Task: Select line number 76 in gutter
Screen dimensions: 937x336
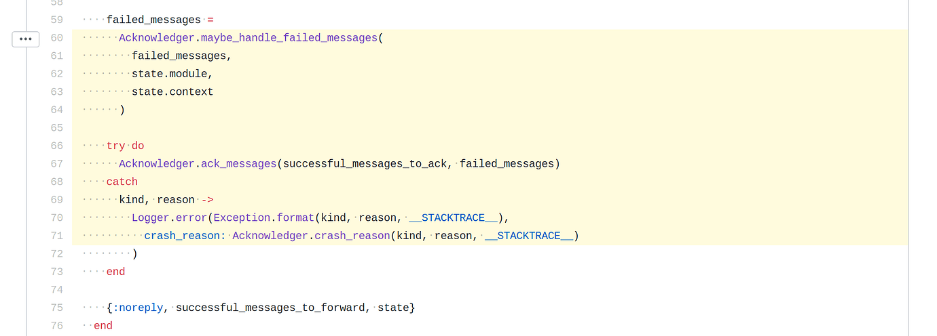Action: tap(56, 326)
